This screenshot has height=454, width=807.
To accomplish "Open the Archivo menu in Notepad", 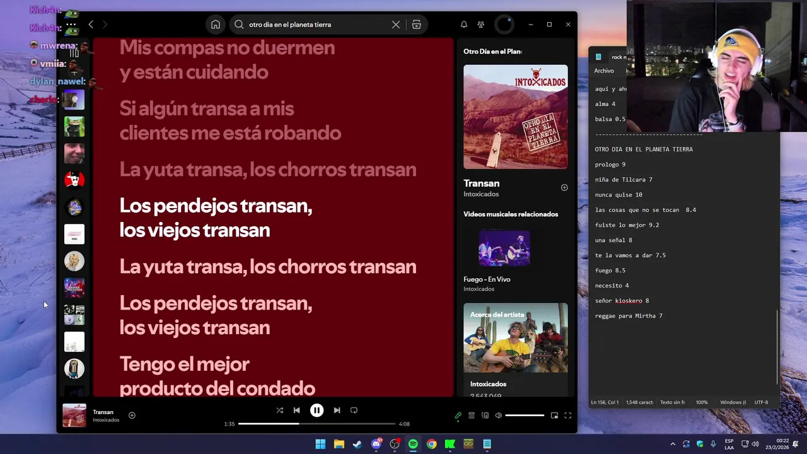I will [x=604, y=71].
